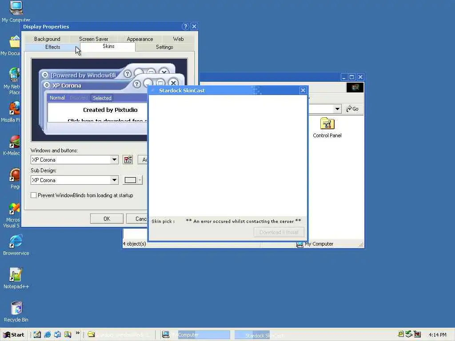Click Cancel in Display Properties

(137, 218)
